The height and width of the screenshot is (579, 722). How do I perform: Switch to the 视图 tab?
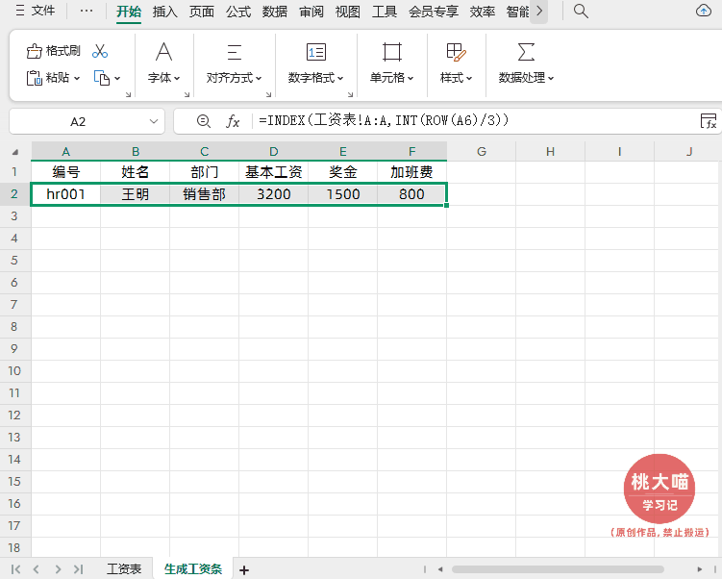(x=348, y=12)
